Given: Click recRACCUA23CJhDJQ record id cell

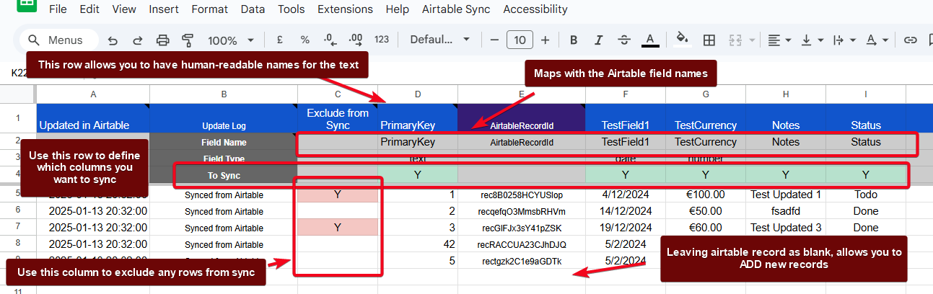Looking at the screenshot, I should pos(522,244).
